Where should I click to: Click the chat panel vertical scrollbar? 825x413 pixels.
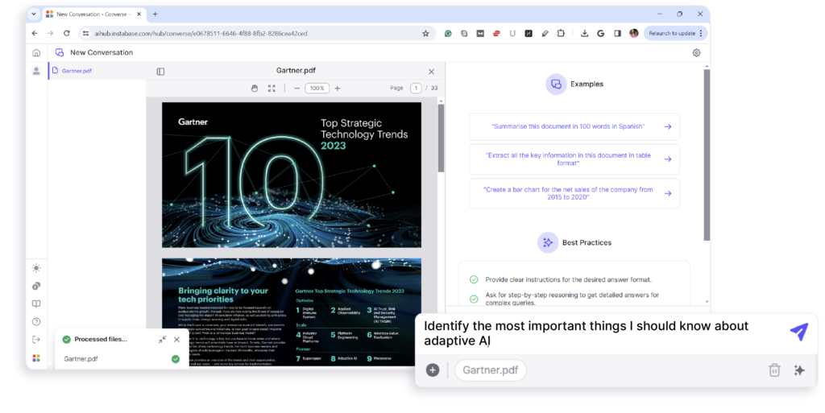pyautogui.click(x=707, y=155)
